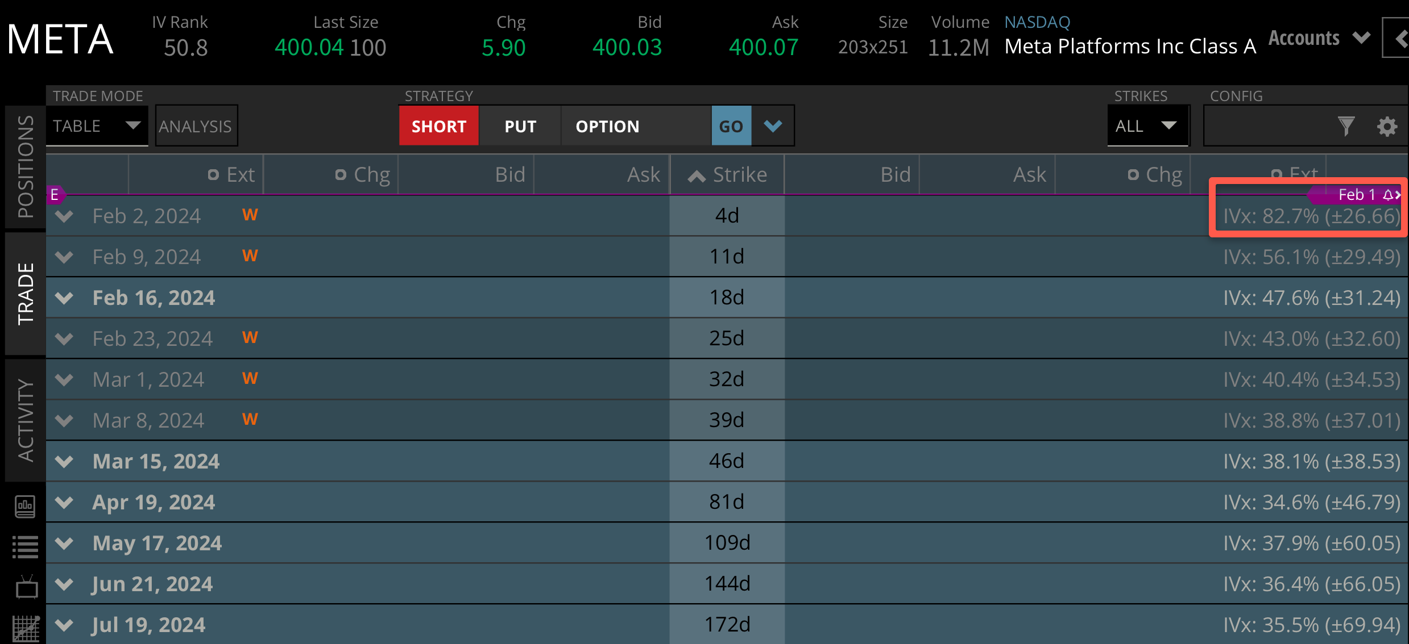Open the list view icon in sidebar
The width and height of the screenshot is (1409, 644).
coord(25,547)
